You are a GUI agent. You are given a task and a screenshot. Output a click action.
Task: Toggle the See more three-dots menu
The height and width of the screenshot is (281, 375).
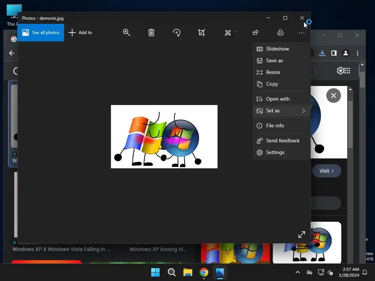coord(302,33)
